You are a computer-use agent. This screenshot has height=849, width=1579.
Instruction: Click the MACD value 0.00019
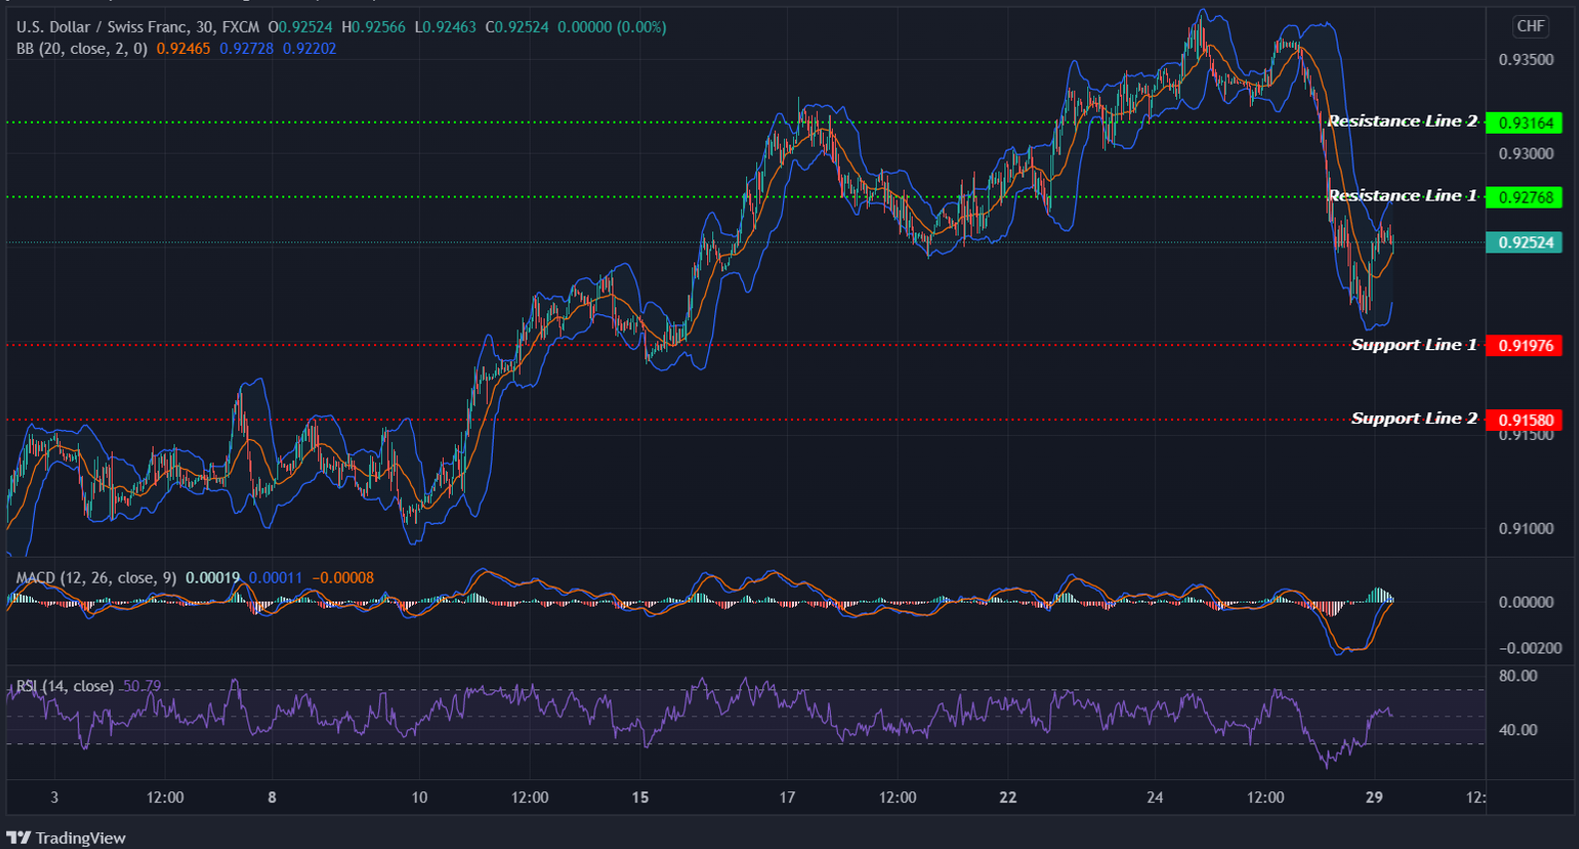point(212,578)
